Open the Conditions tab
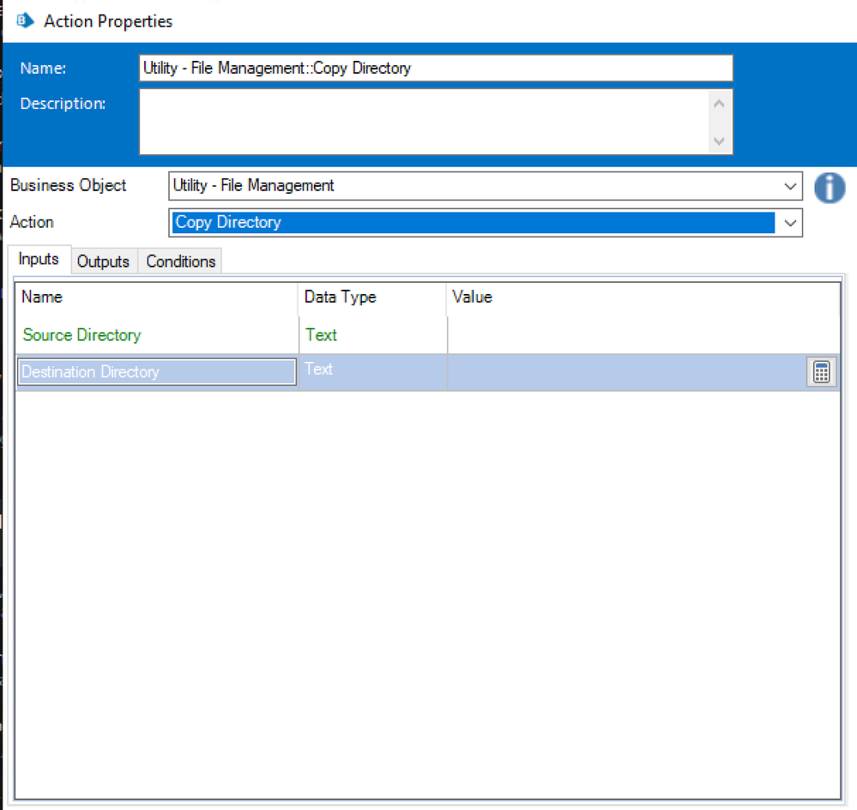This screenshot has width=857, height=810. click(180, 261)
